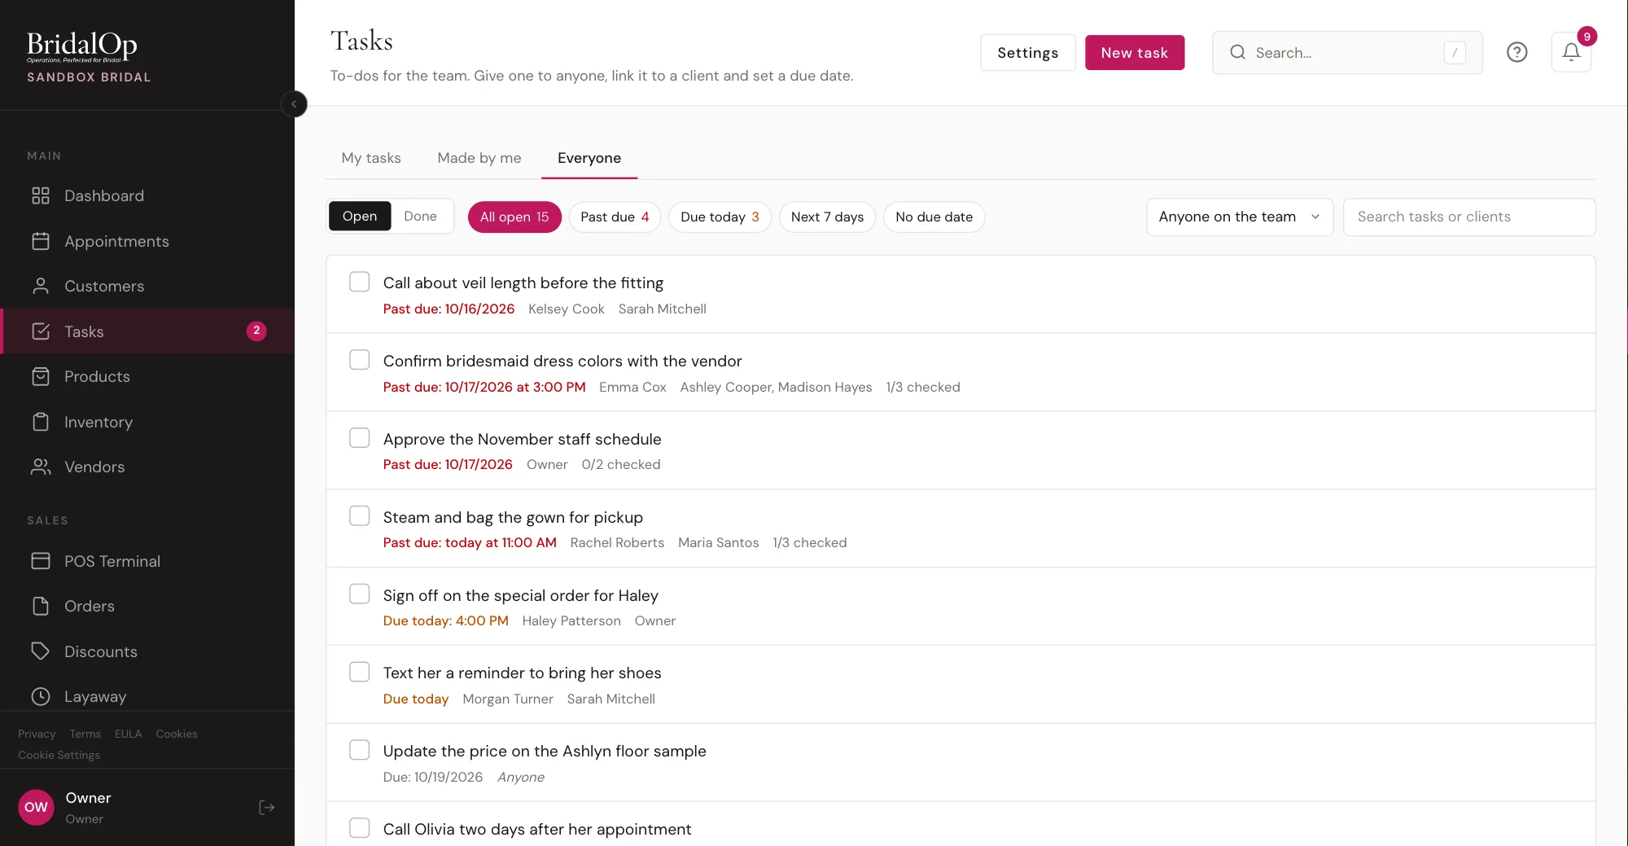Viewport: 1628px width, 846px height.
Task: Click the Customers person icon
Action: pos(41,286)
